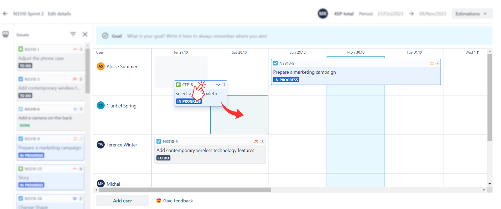Click the Issues panel scrollbar
The height and width of the screenshot is (209, 501).
(87, 71)
